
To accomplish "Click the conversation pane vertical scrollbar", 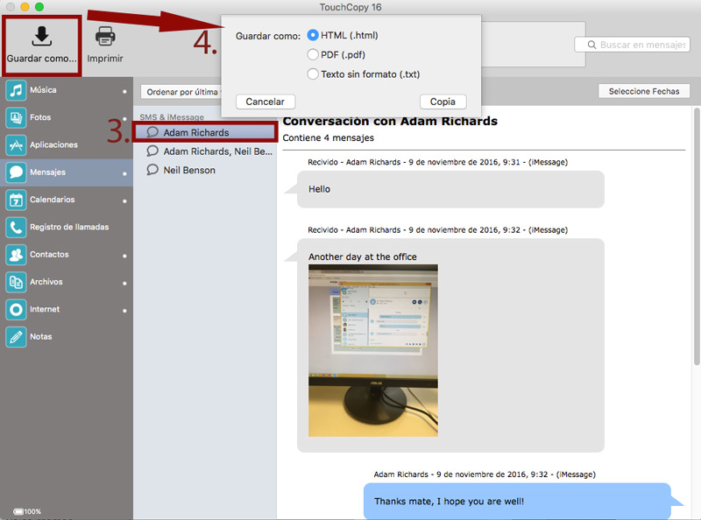I will point(697,236).
